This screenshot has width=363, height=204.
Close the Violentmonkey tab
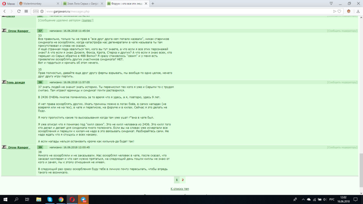coord(58,4)
